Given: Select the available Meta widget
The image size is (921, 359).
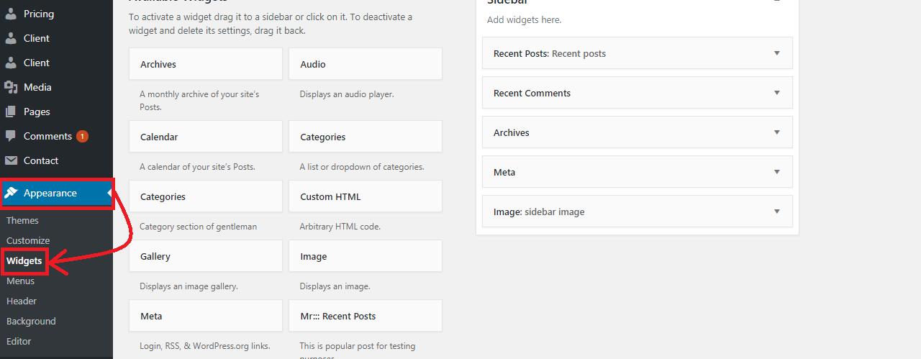Looking at the screenshot, I should pyautogui.click(x=206, y=316).
